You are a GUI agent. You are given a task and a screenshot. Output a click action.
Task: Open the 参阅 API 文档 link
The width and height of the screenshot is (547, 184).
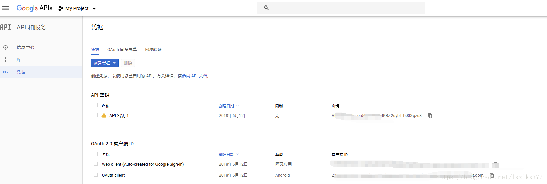tap(195, 76)
